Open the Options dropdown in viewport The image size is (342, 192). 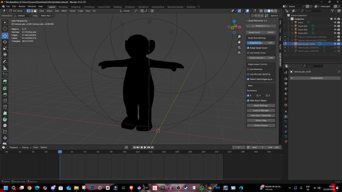point(275,16)
